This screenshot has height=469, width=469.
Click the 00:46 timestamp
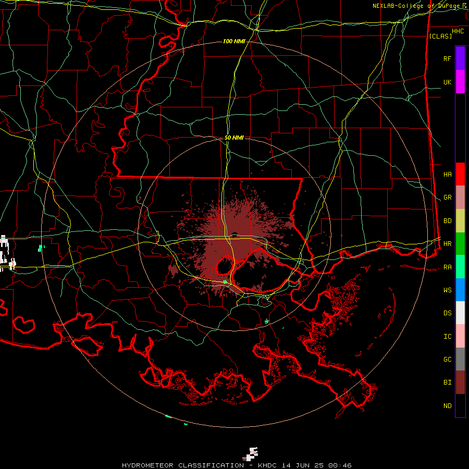340,465
